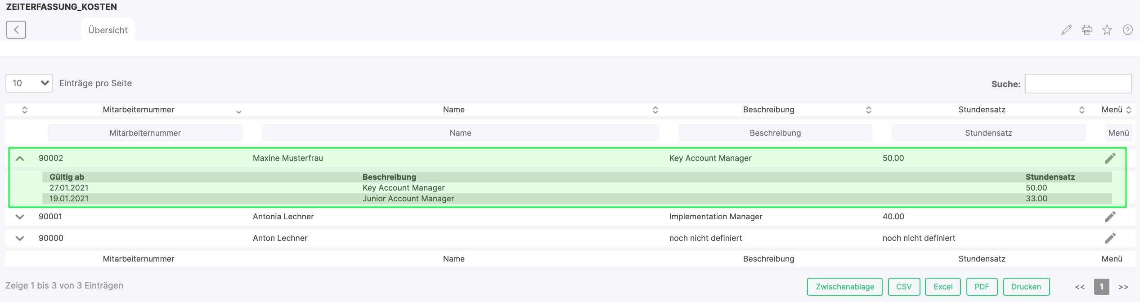The width and height of the screenshot is (1140, 302).
Task: Expand details for employee 90000
Action: click(x=20, y=238)
